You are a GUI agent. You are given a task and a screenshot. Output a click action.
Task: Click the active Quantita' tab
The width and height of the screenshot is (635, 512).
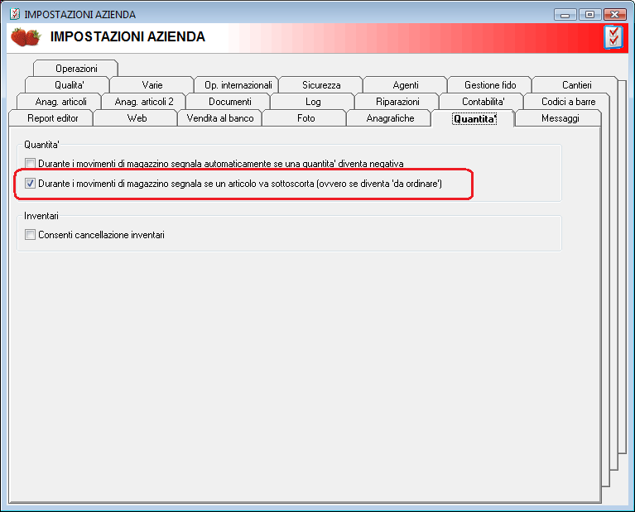point(474,118)
